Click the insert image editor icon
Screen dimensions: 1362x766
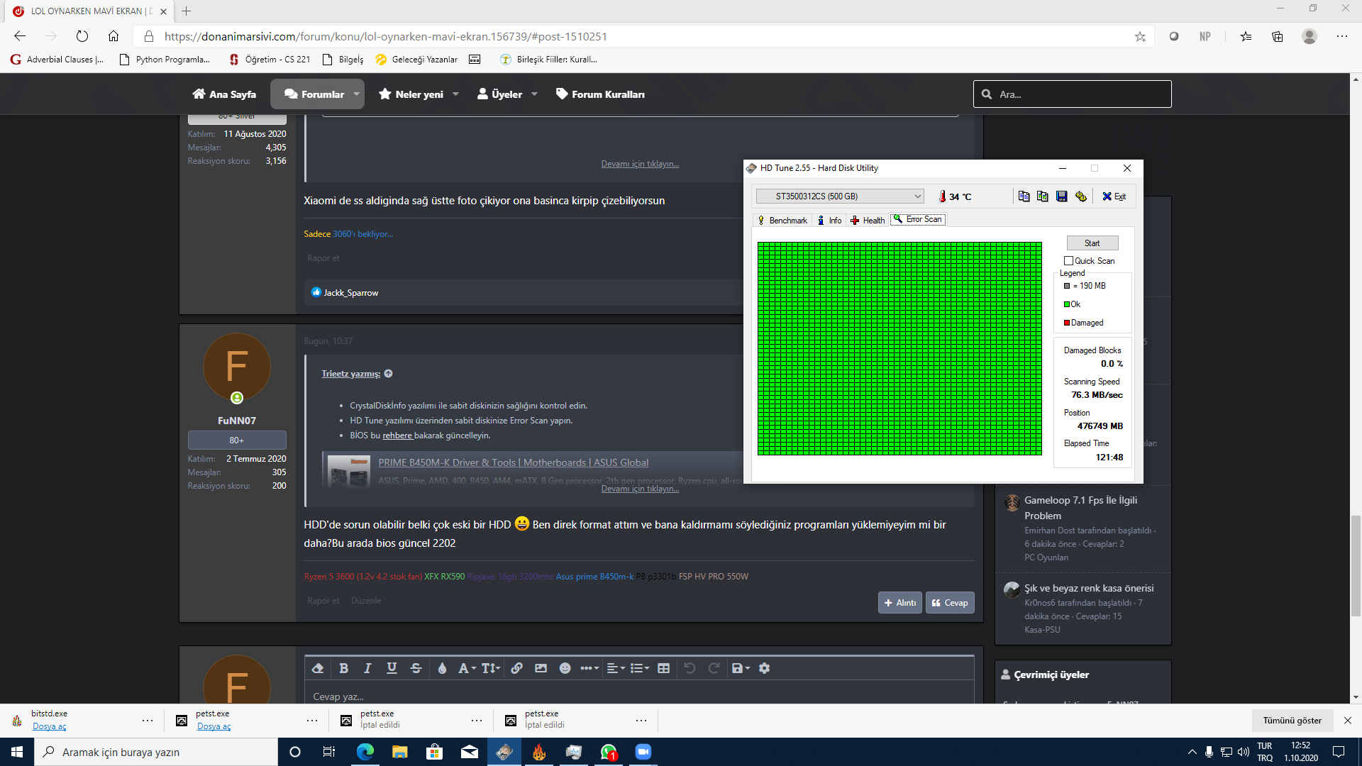(x=541, y=668)
